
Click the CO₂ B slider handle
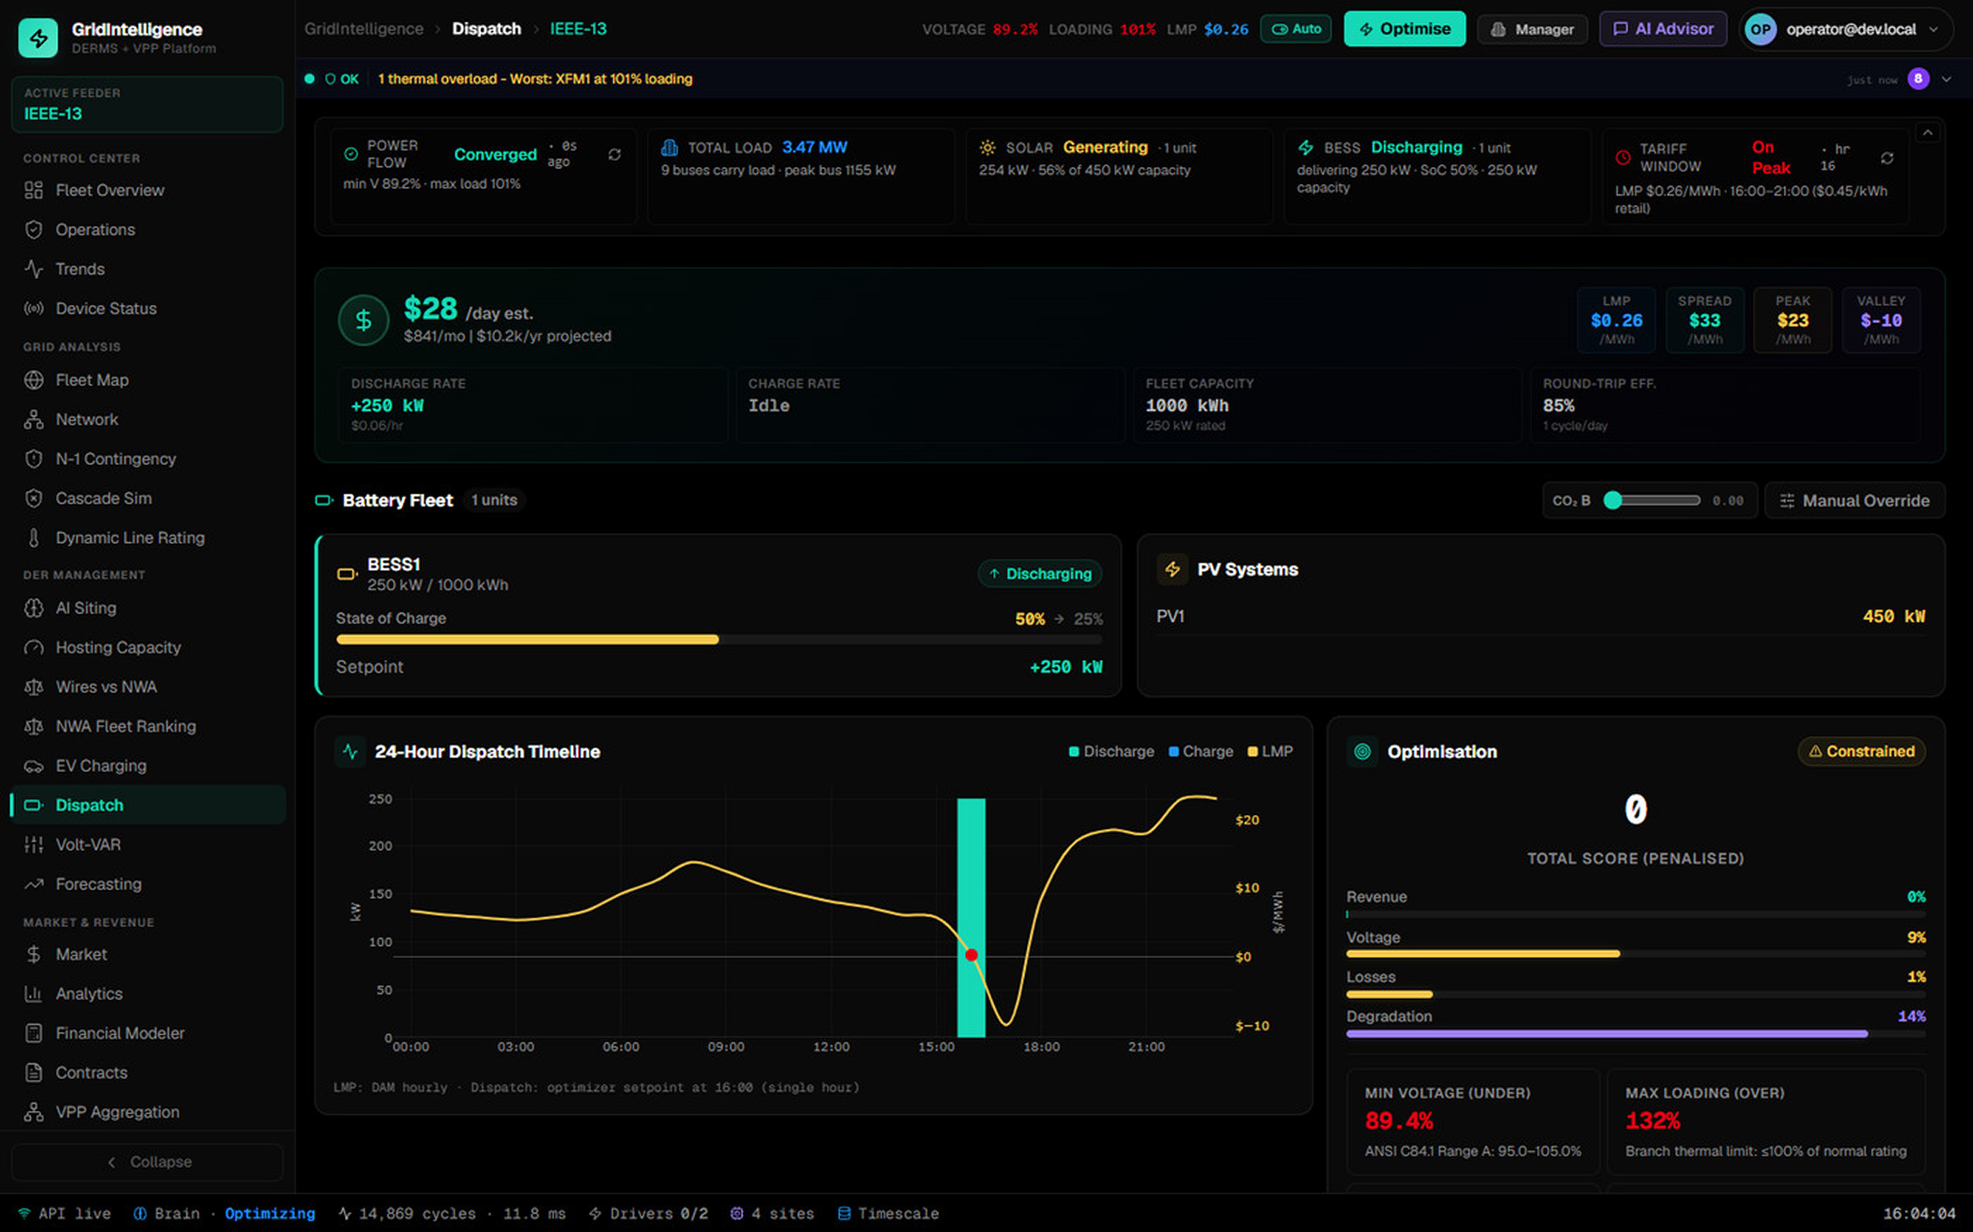[1612, 500]
